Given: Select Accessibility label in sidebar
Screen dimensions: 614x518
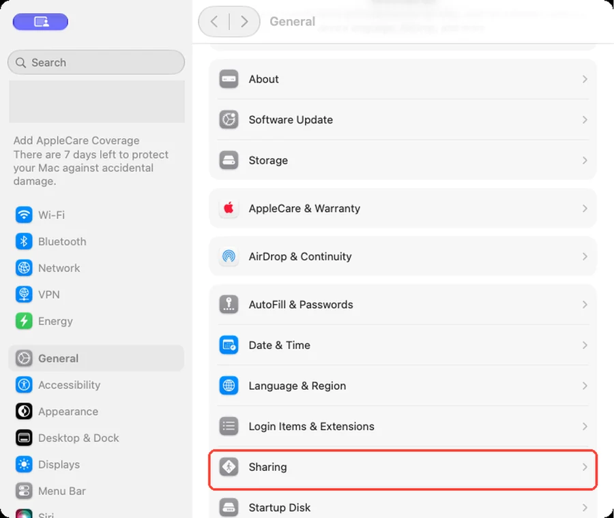Looking at the screenshot, I should [70, 385].
